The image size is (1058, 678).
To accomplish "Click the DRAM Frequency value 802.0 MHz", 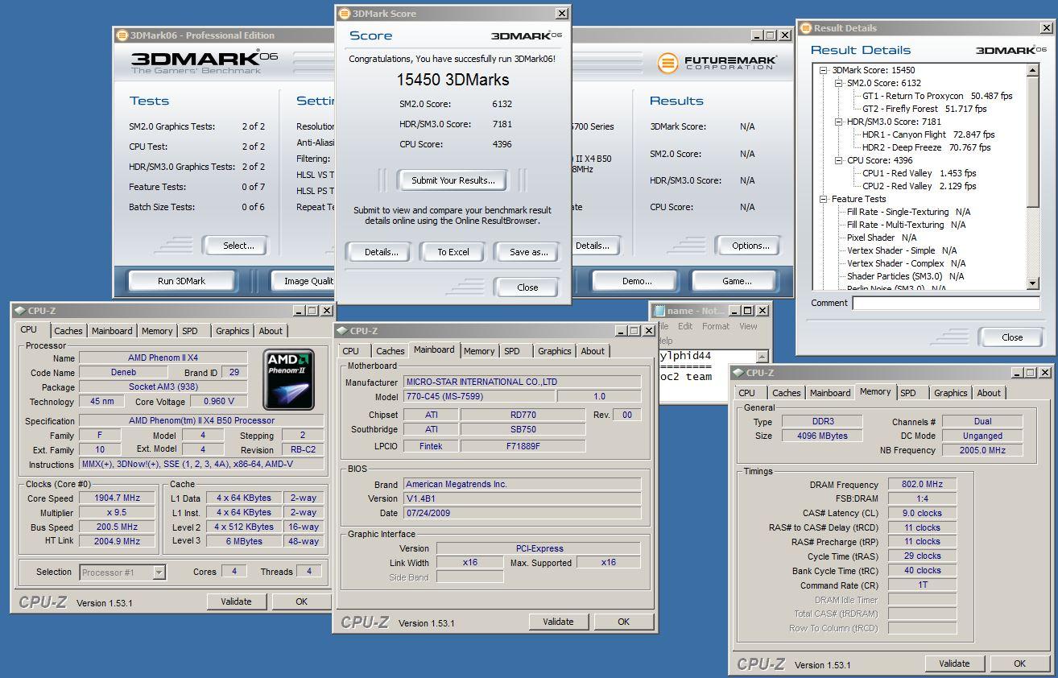I will (922, 485).
